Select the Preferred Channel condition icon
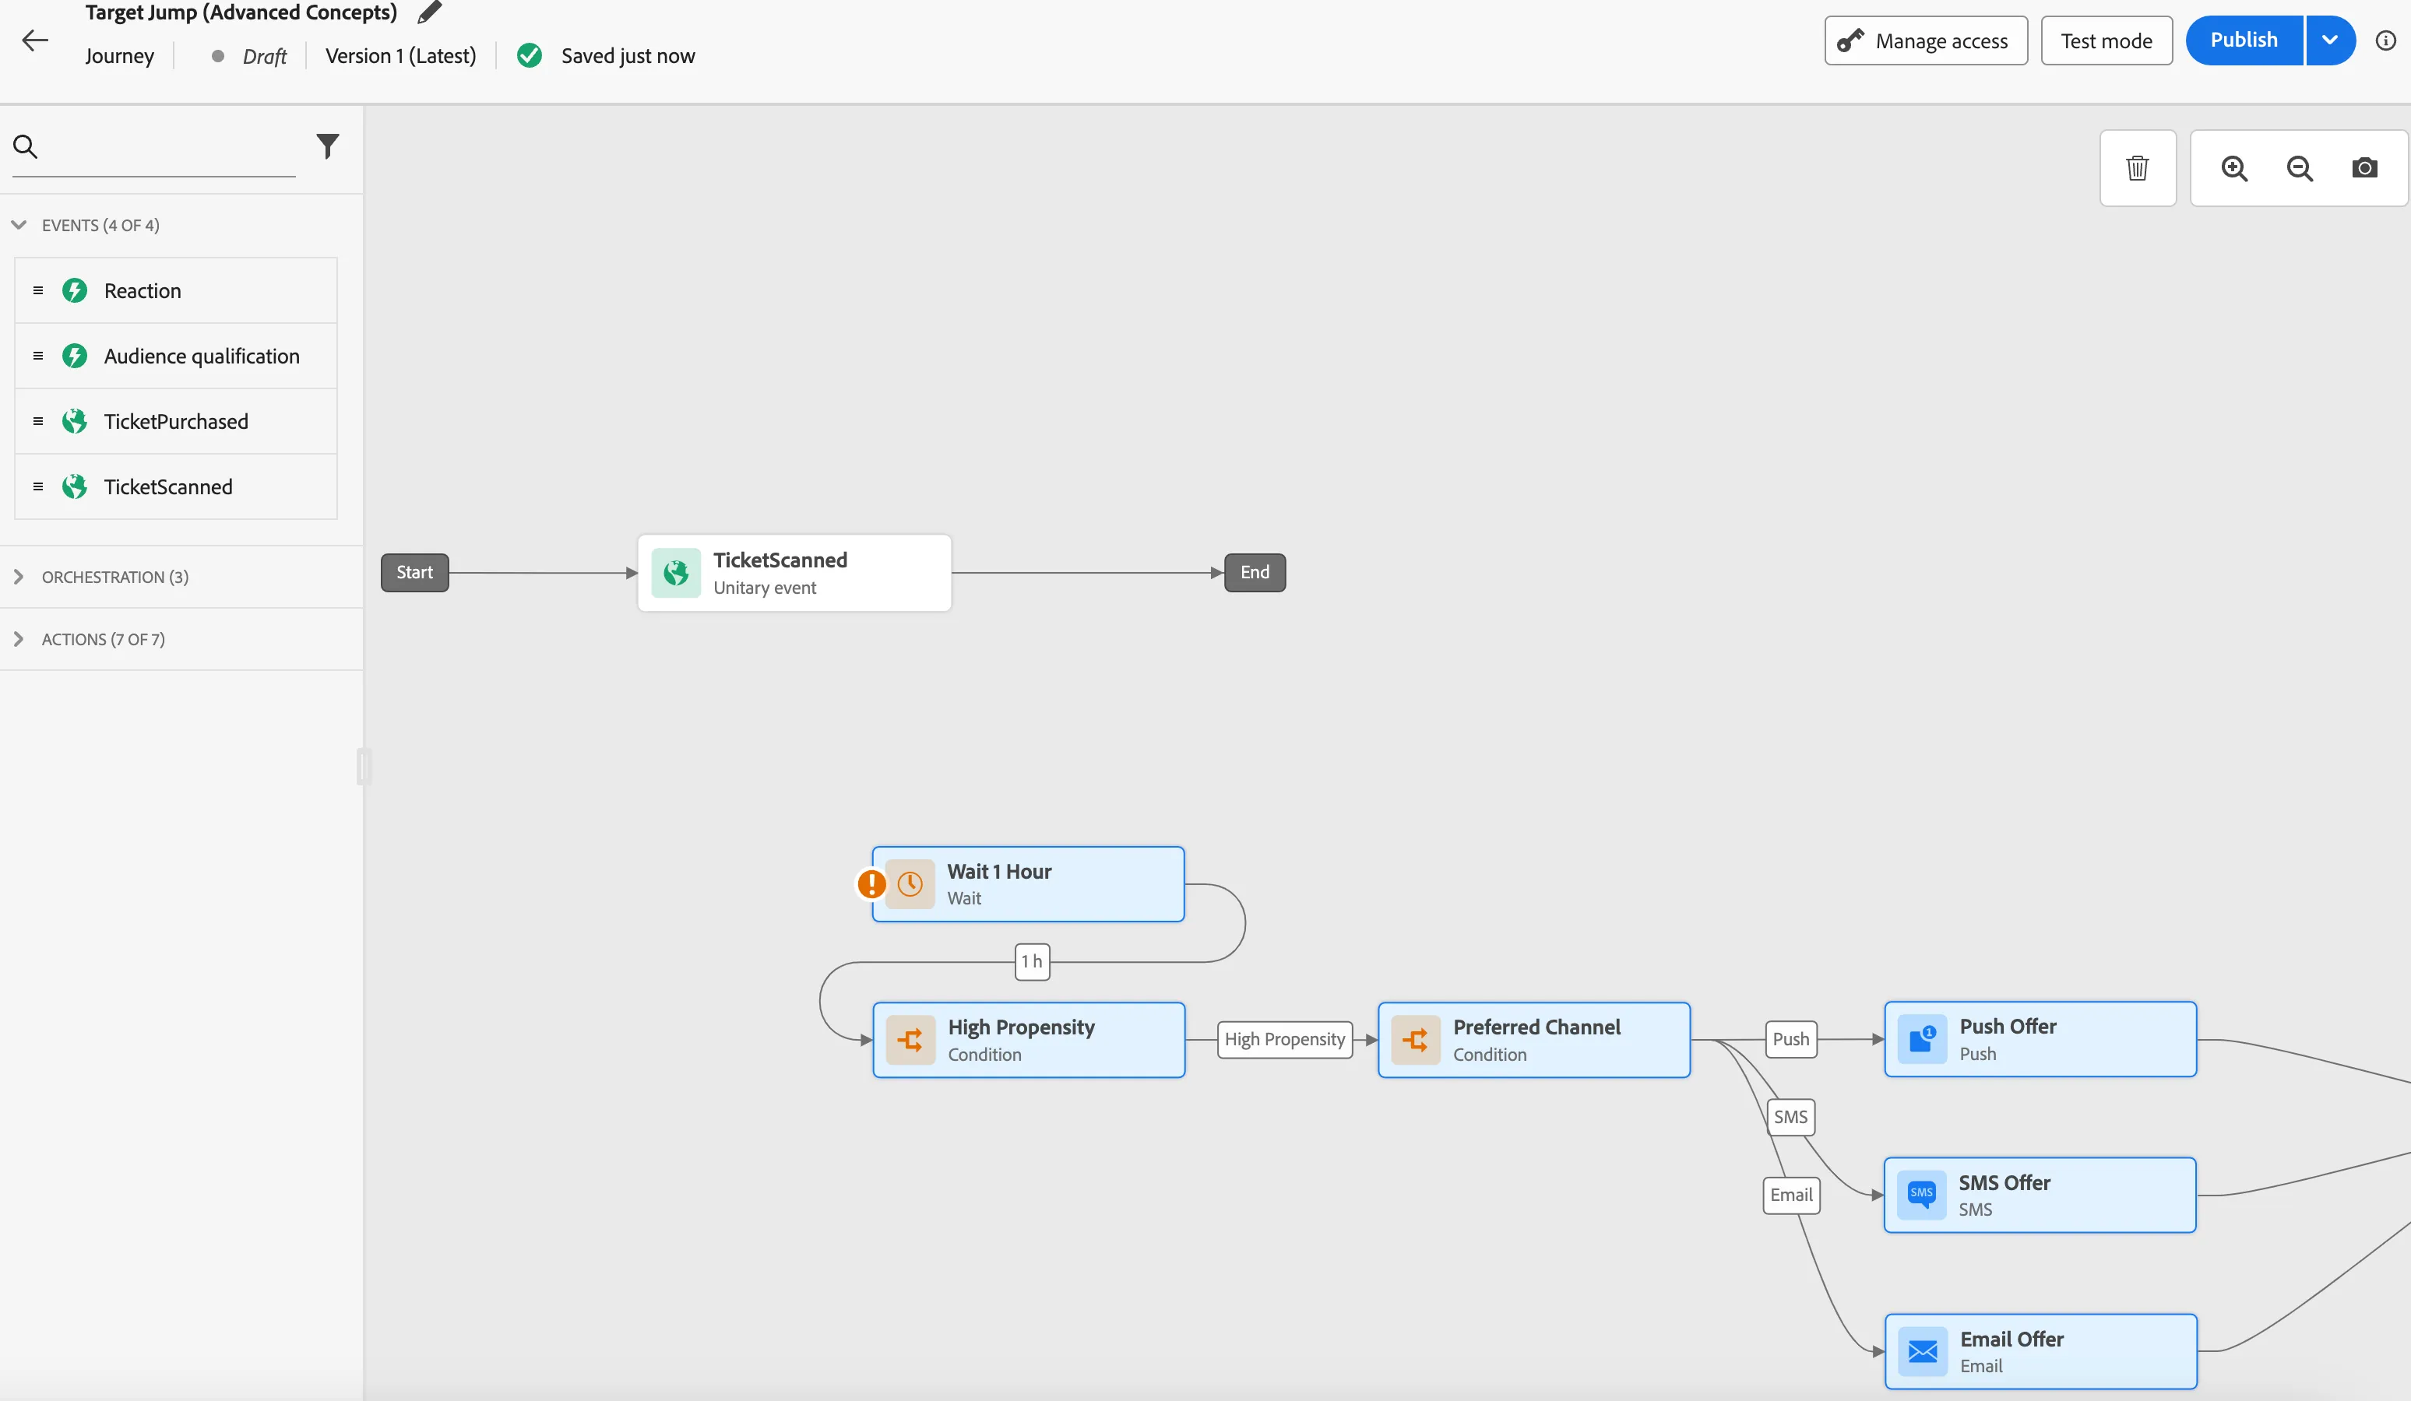2411x1401 pixels. 1416,1040
